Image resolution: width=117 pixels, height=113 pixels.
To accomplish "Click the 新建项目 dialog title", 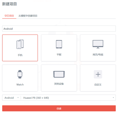I will point(9,4).
